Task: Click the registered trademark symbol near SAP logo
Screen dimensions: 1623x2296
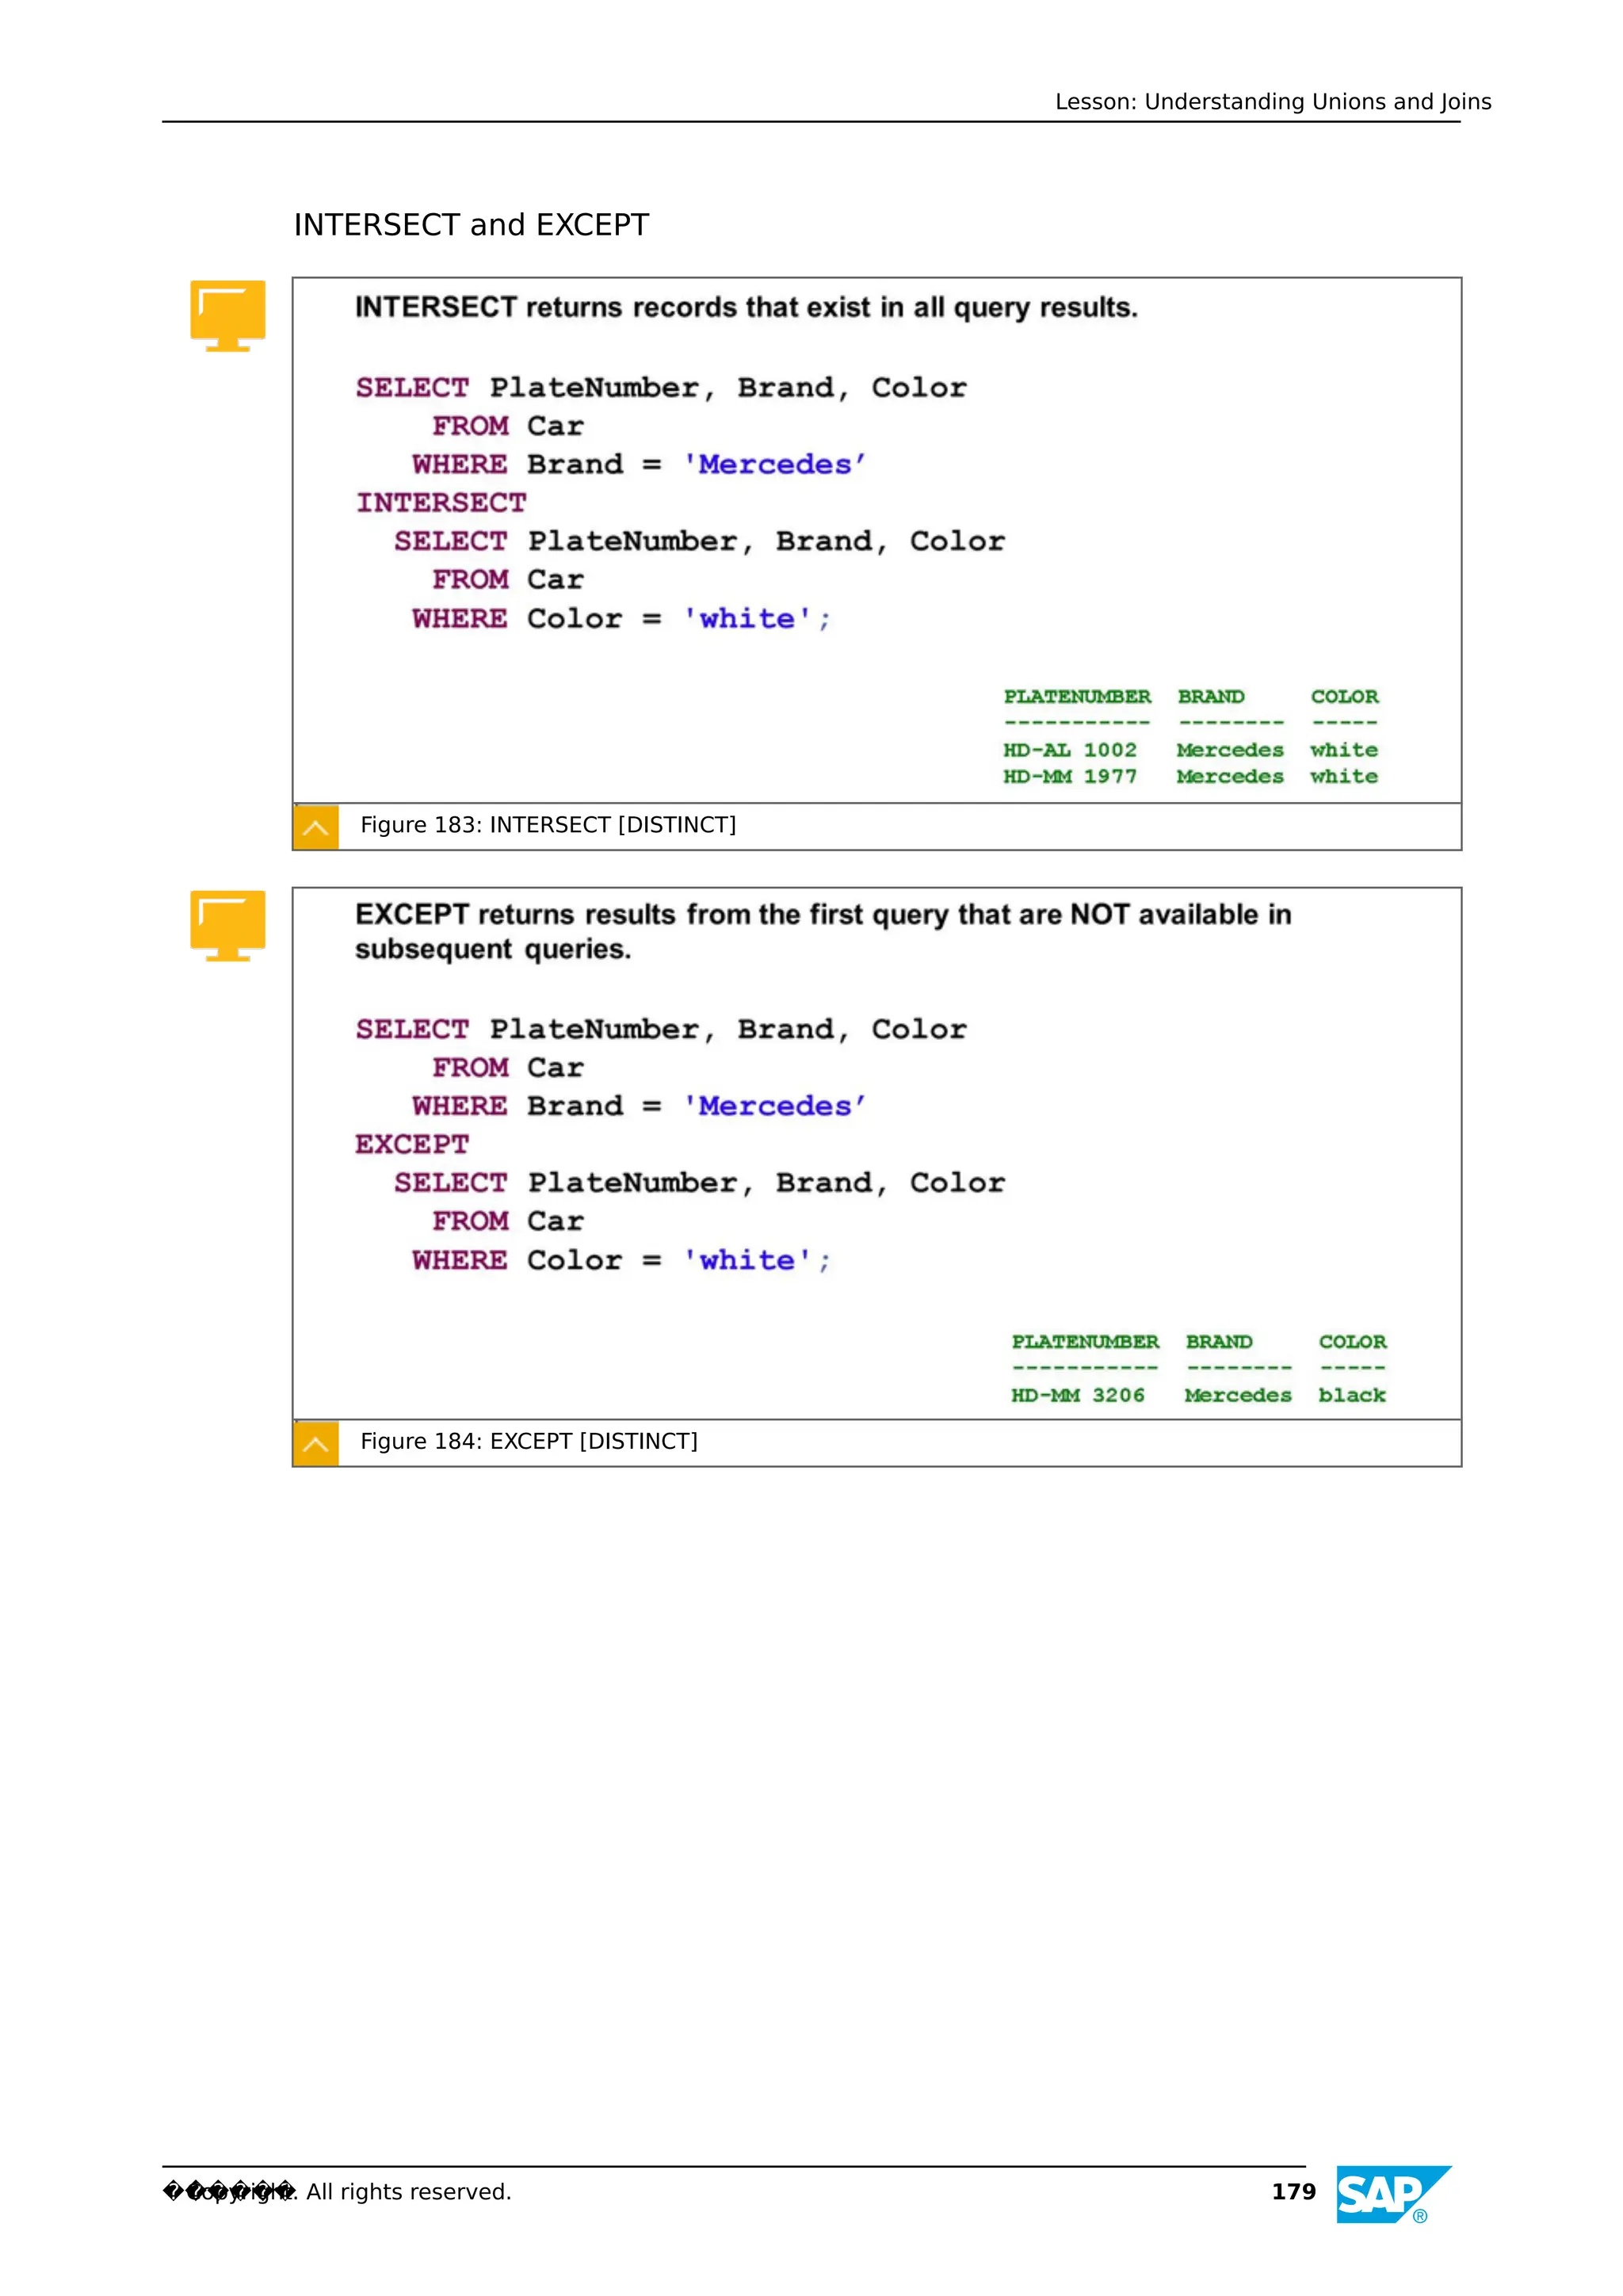Action: 1420,2216
